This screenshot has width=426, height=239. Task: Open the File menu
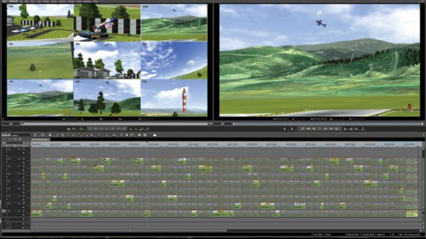coord(21,1)
